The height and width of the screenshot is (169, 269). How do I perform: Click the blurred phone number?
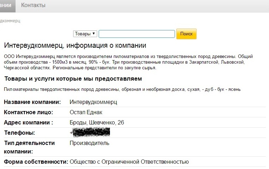(91, 133)
